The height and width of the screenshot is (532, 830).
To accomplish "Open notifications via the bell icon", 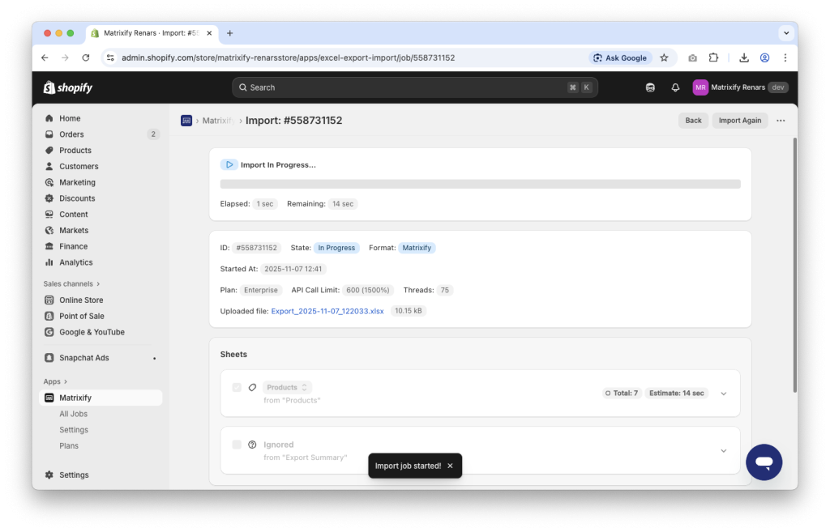I will pyautogui.click(x=675, y=87).
